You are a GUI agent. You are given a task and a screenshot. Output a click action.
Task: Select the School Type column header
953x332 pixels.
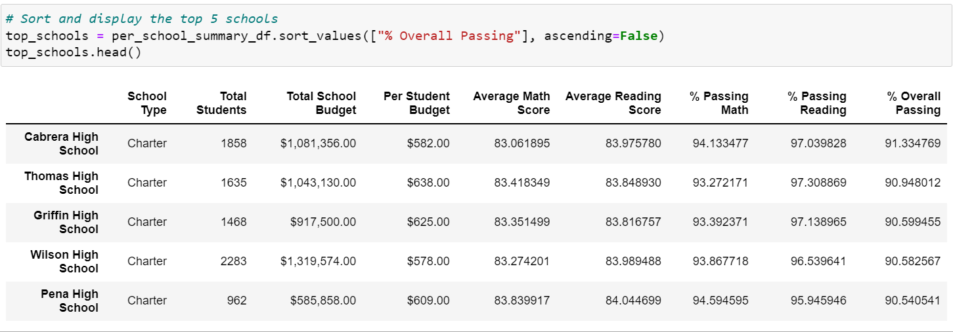click(147, 103)
